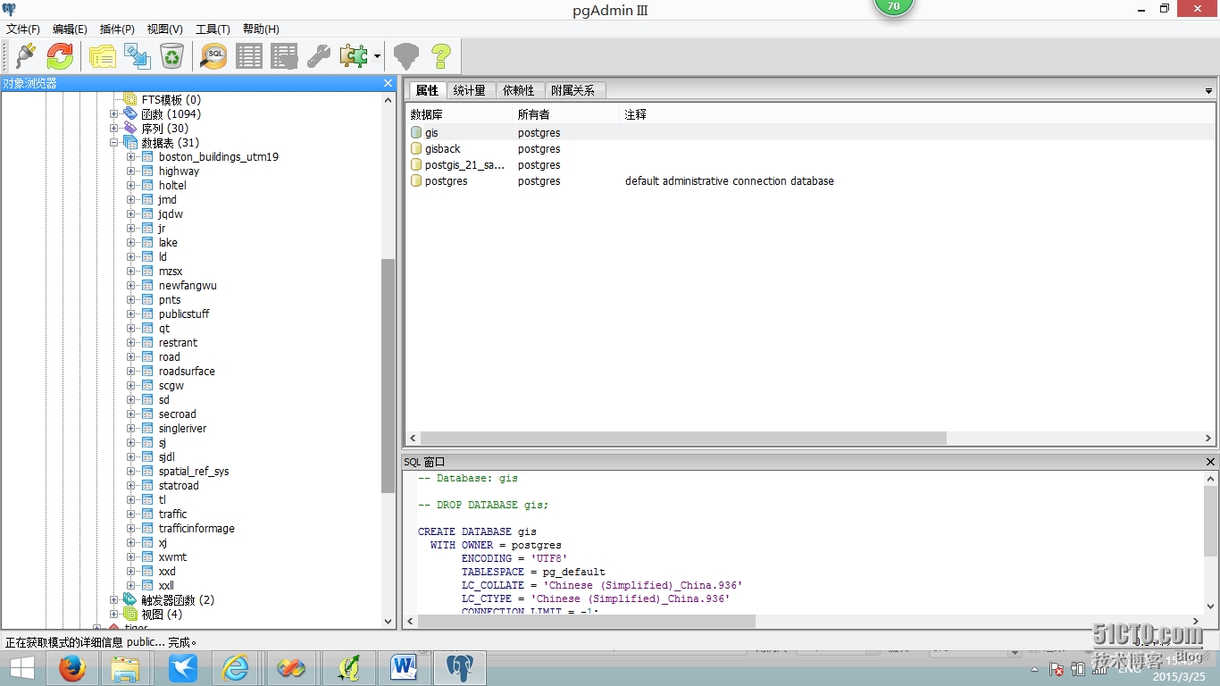
Task: Open the 帮助(H) menu
Action: click(261, 29)
